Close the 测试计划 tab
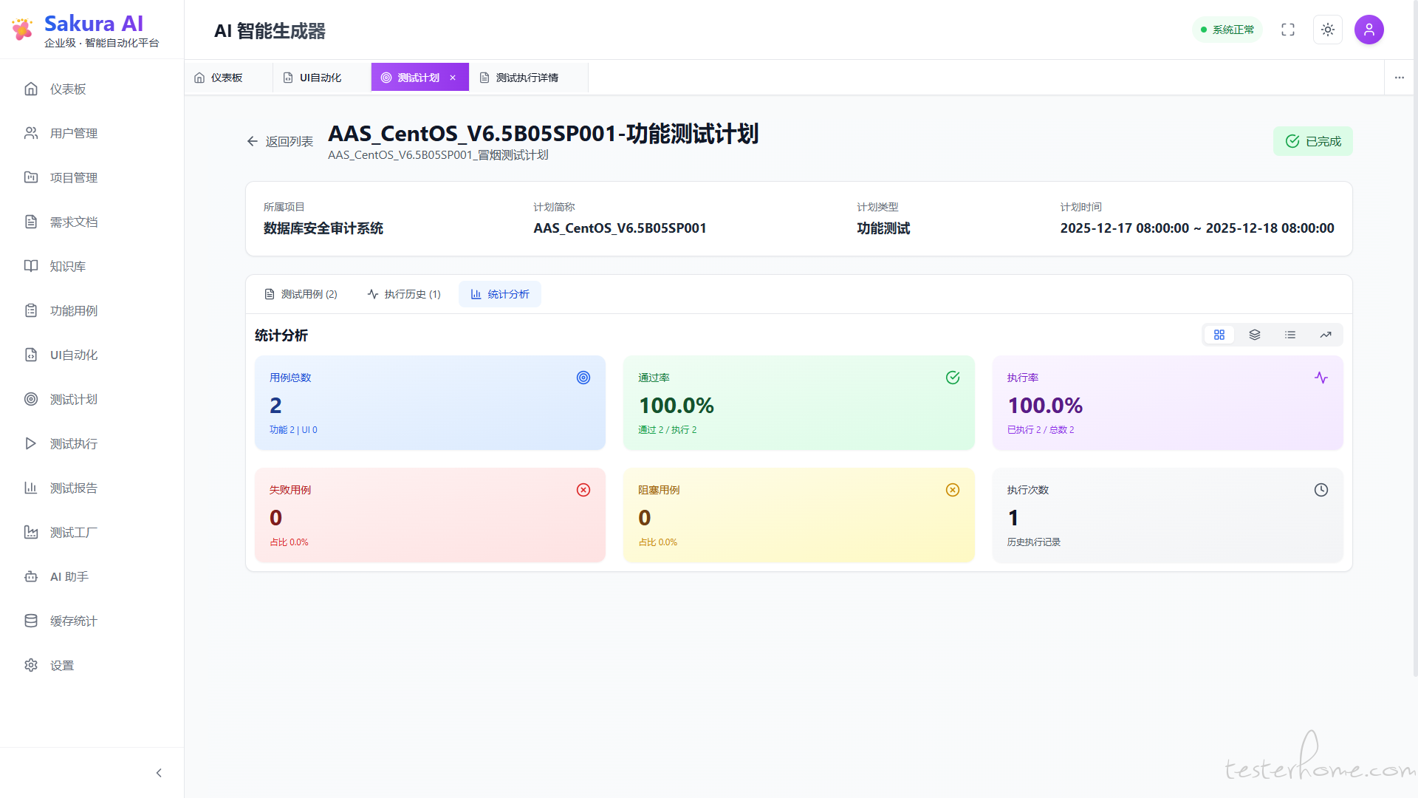The image size is (1418, 798). [x=453, y=78]
